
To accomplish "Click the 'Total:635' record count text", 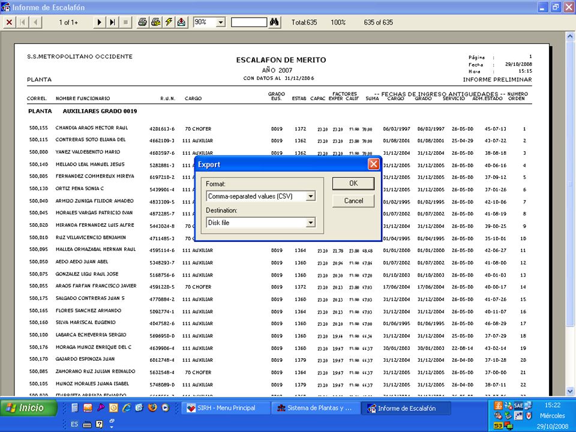I will [x=304, y=22].
